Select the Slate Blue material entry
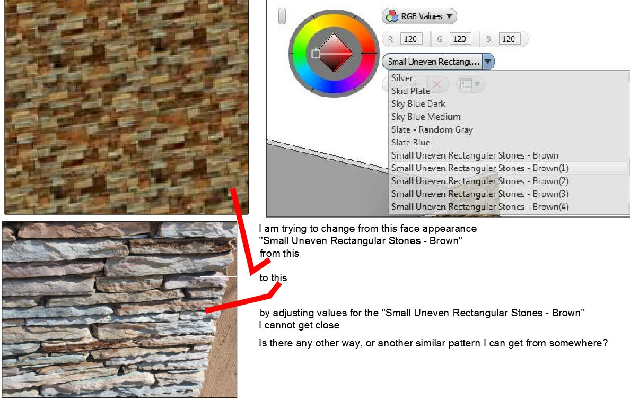630x399 pixels. click(410, 142)
